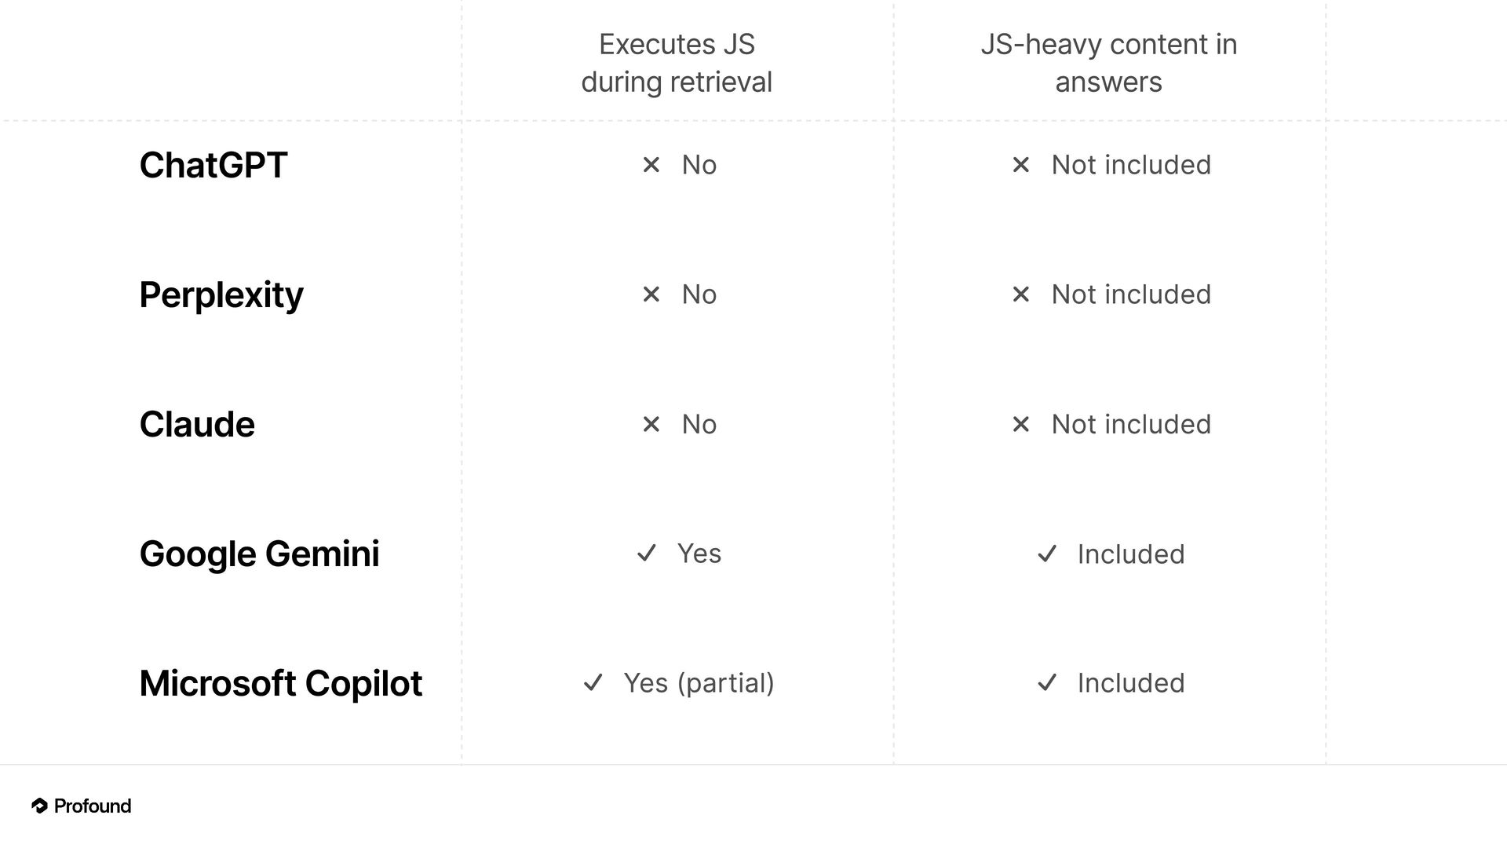The height and width of the screenshot is (848, 1507).
Task: Click the checkmark beside Copilot's Included
Action: (1046, 683)
